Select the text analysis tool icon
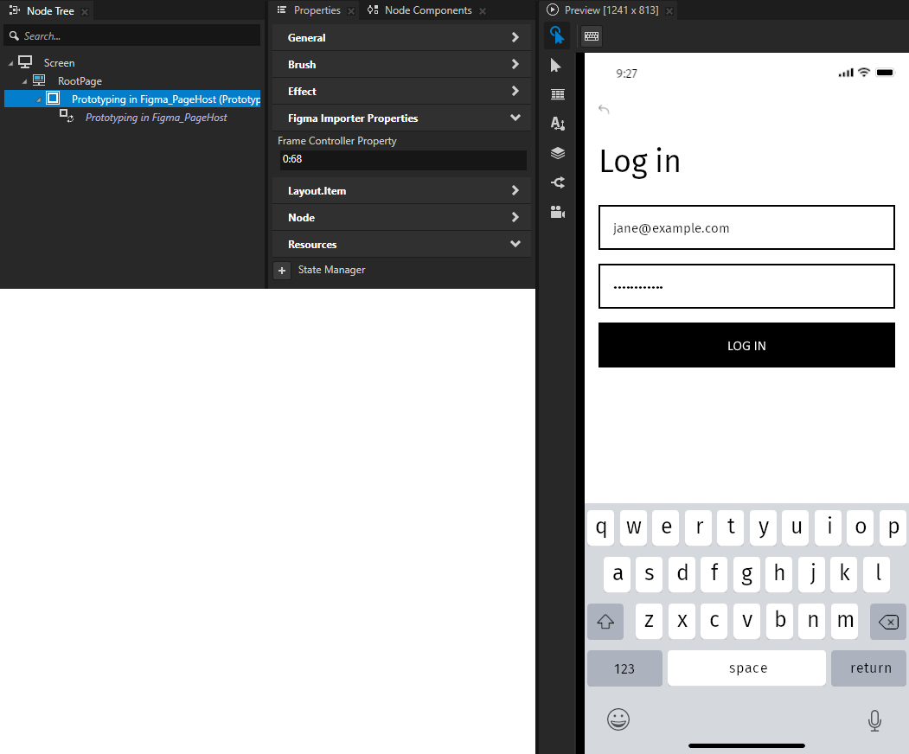Screen dimensions: 909x754 click(x=557, y=124)
